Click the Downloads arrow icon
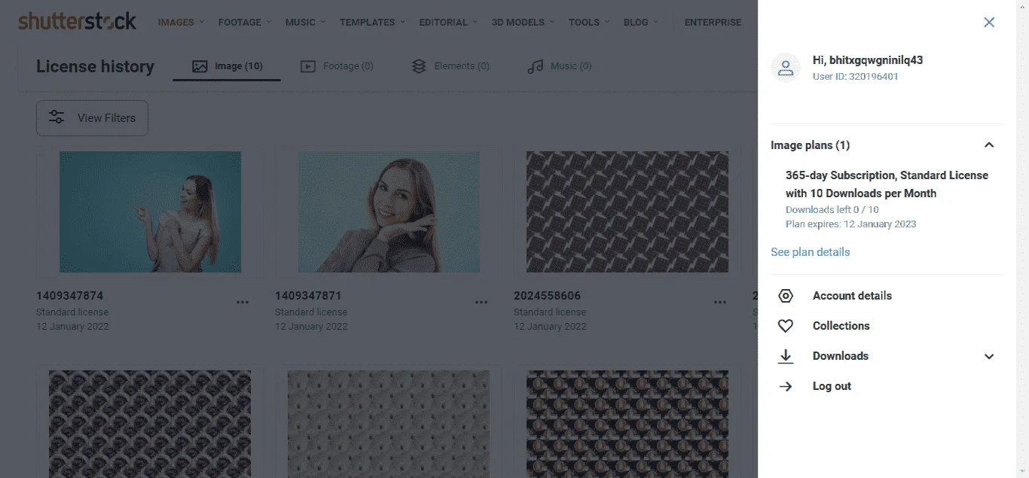This screenshot has width=1029, height=478. click(786, 356)
